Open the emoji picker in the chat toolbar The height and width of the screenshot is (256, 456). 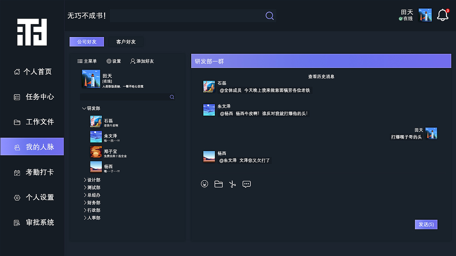[x=204, y=184]
